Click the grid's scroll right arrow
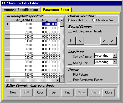Screen dimensions: 123x103 tap(58, 80)
